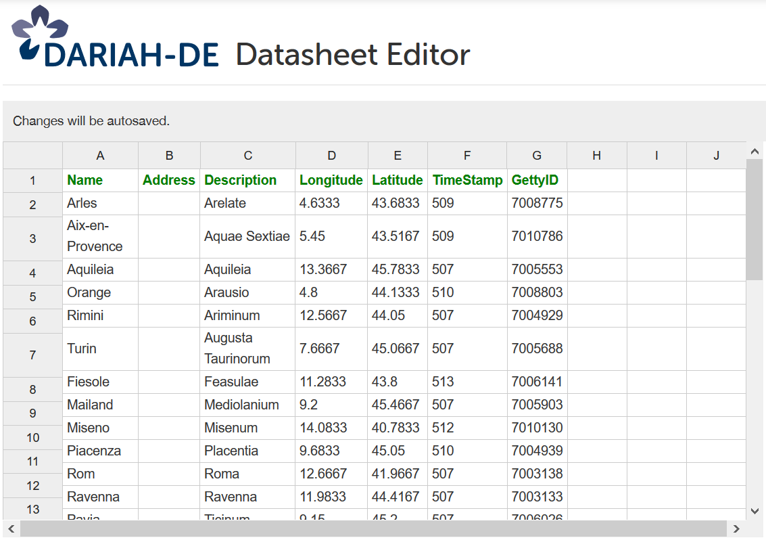Select latitude 41.9667 cell
The width and height of the screenshot is (766, 538).
pos(398,474)
